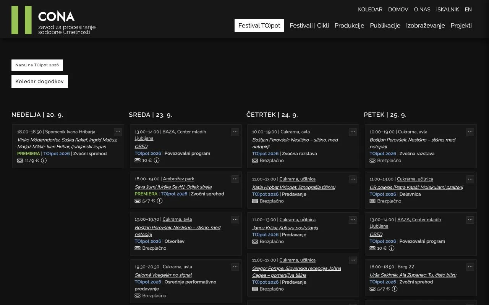This screenshot has height=305, width=489.
Task: Open more options for Janez Križaj lecture
Action: pos(353,220)
